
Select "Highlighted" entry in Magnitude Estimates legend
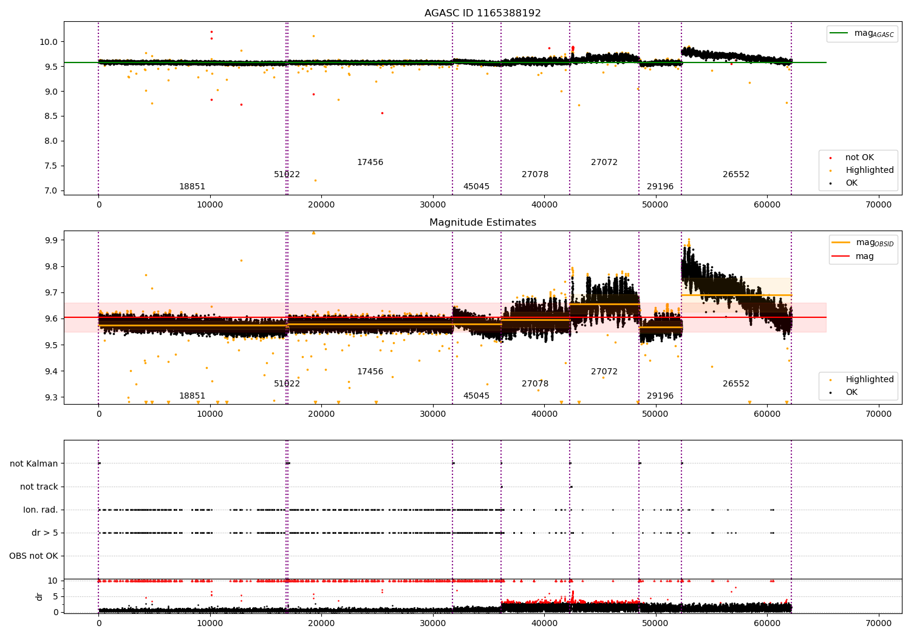click(870, 380)
